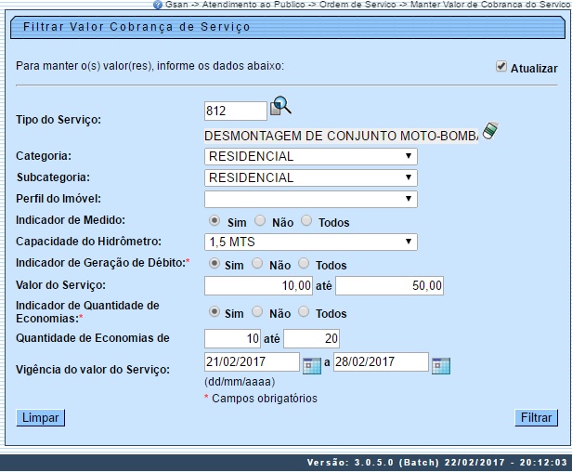Open the calendar icon for the start date
This screenshot has width=572, height=472.
click(312, 365)
